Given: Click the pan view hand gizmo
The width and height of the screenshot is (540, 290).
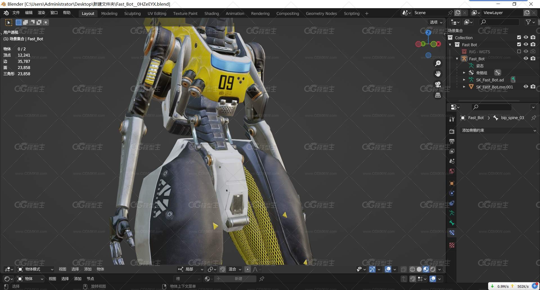Looking at the screenshot, I should point(438,74).
